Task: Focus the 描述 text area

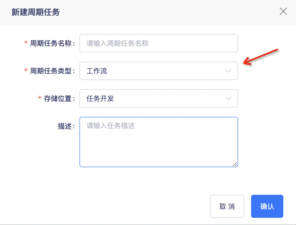Action: pyautogui.click(x=159, y=142)
